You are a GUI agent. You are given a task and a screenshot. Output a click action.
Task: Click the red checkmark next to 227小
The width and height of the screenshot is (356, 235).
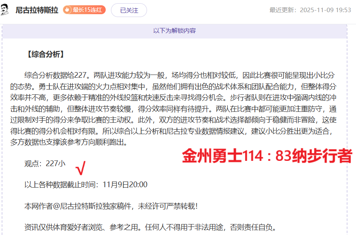point(81,167)
